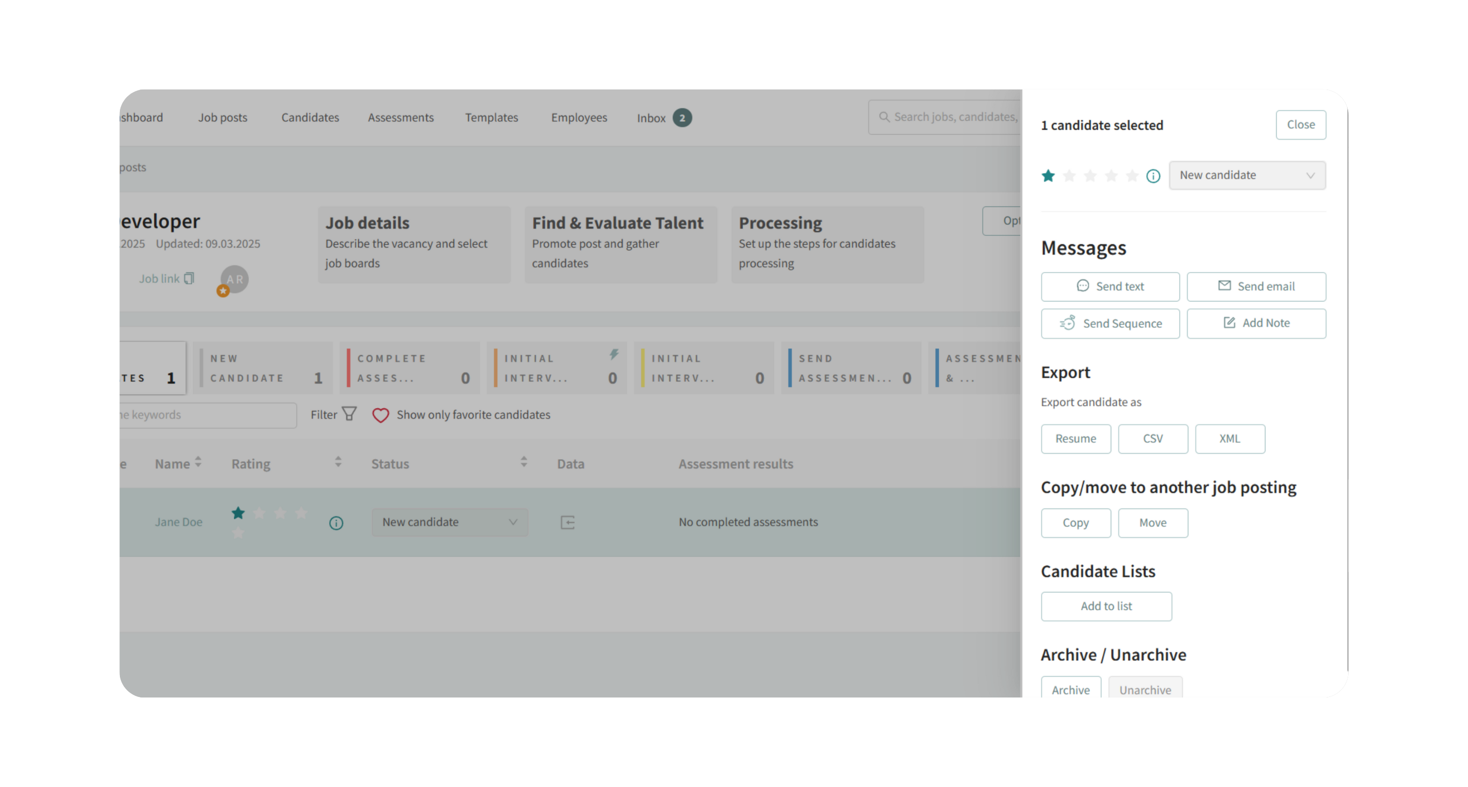Select the Complete Asses... stage tab
1468x787 pixels.
pos(410,368)
